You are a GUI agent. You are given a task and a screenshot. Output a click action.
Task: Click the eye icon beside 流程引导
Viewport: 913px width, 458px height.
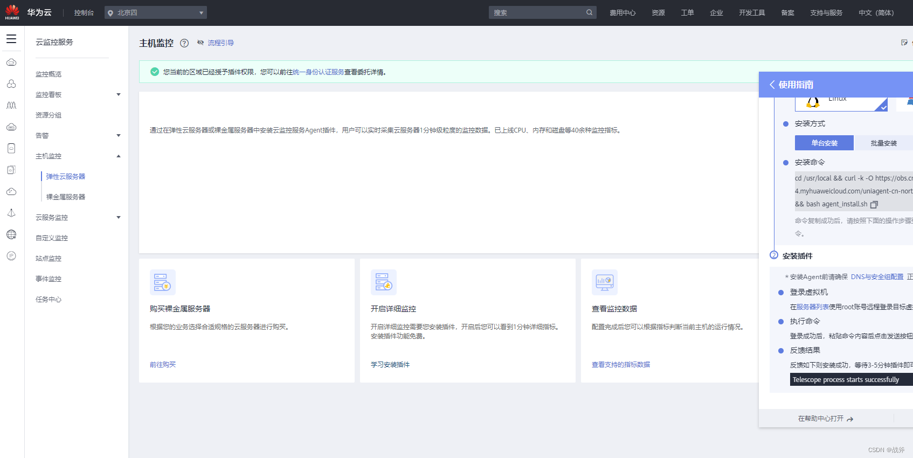pos(200,43)
